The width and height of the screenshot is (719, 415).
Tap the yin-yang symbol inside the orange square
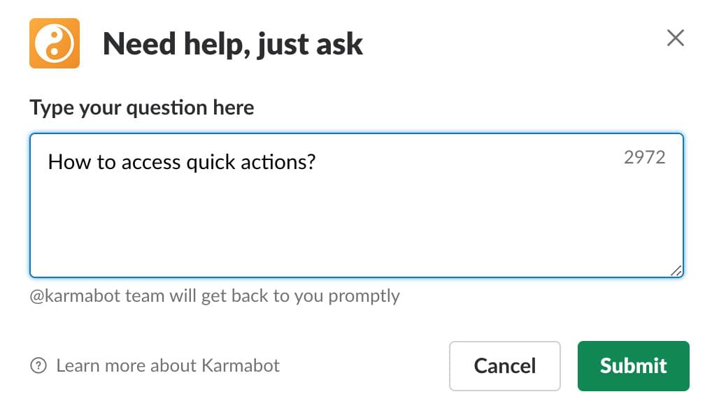tap(54, 43)
